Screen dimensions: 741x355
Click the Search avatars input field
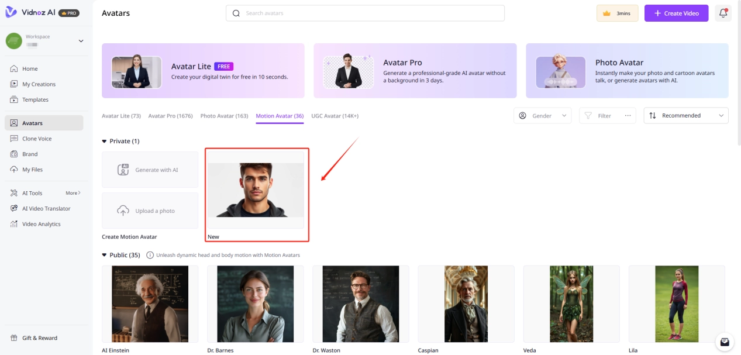tap(365, 13)
